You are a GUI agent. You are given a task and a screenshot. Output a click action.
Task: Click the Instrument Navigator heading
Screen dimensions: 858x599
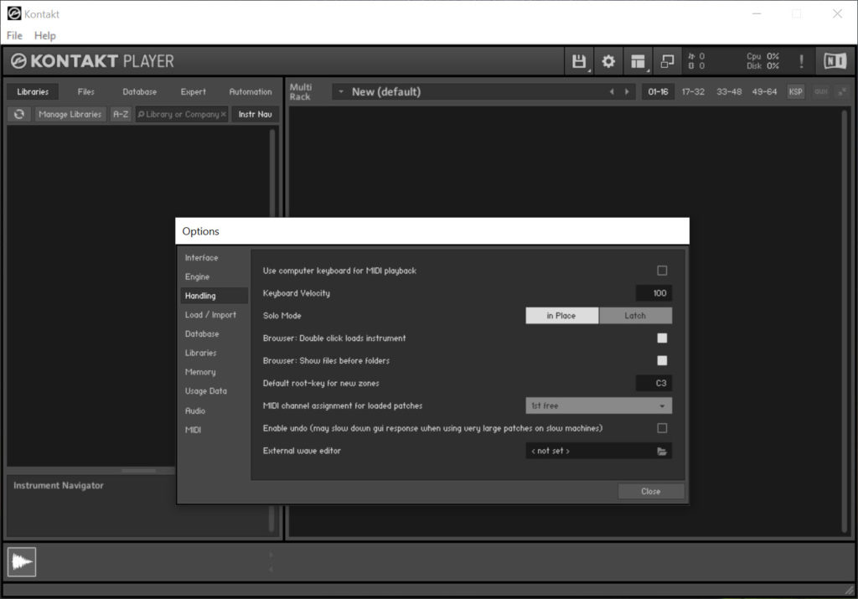(x=59, y=485)
